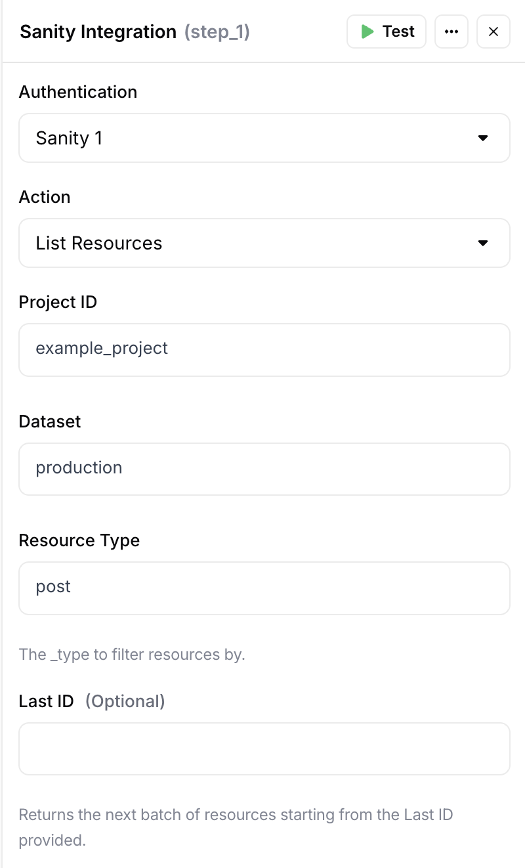The width and height of the screenshot is (525, 868).
Task: Open the three-dot more options menu
Action: (451, 32)
